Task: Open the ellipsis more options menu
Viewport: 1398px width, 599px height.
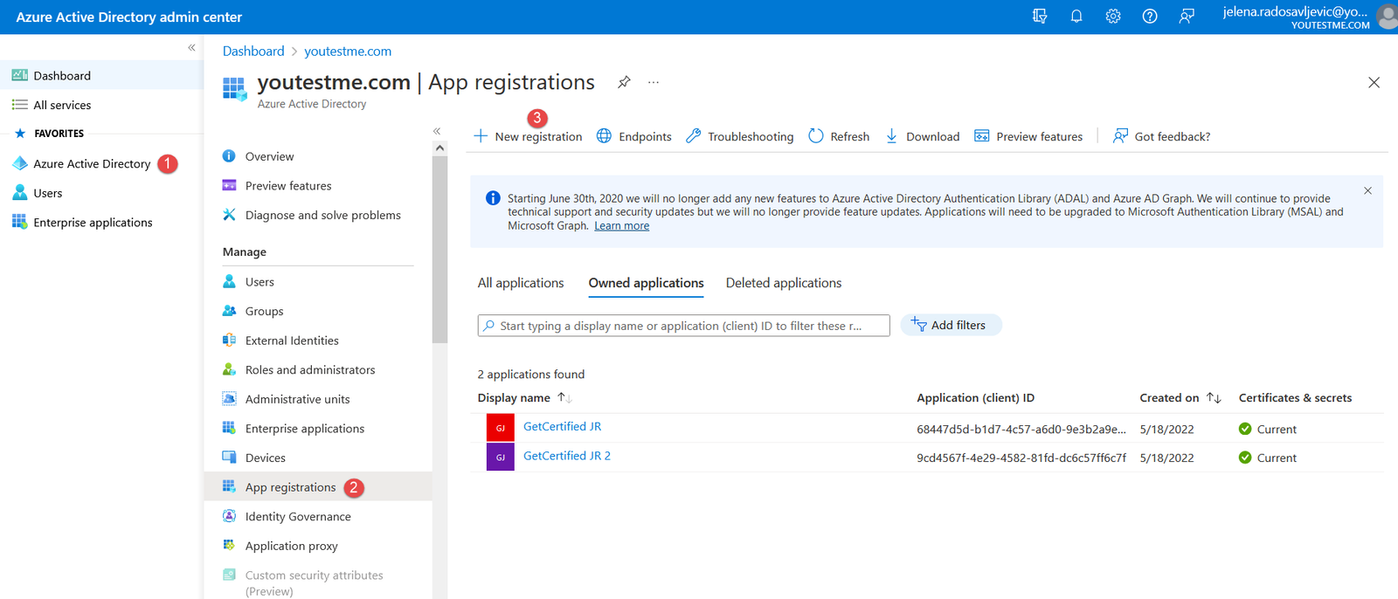Action: [654, 82]
